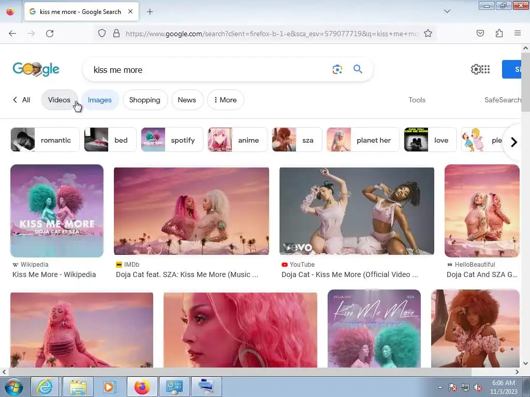Open Windows Media Player taskbar icon
This screenshot has height=397, width=530.
coord(109,387)
